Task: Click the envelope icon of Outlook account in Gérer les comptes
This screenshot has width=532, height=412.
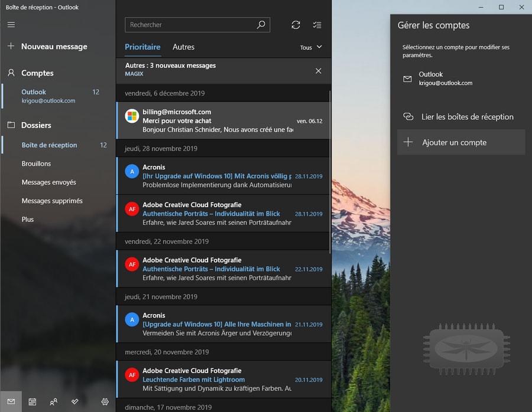Action: pyautogui.click(x=407, y=79)
